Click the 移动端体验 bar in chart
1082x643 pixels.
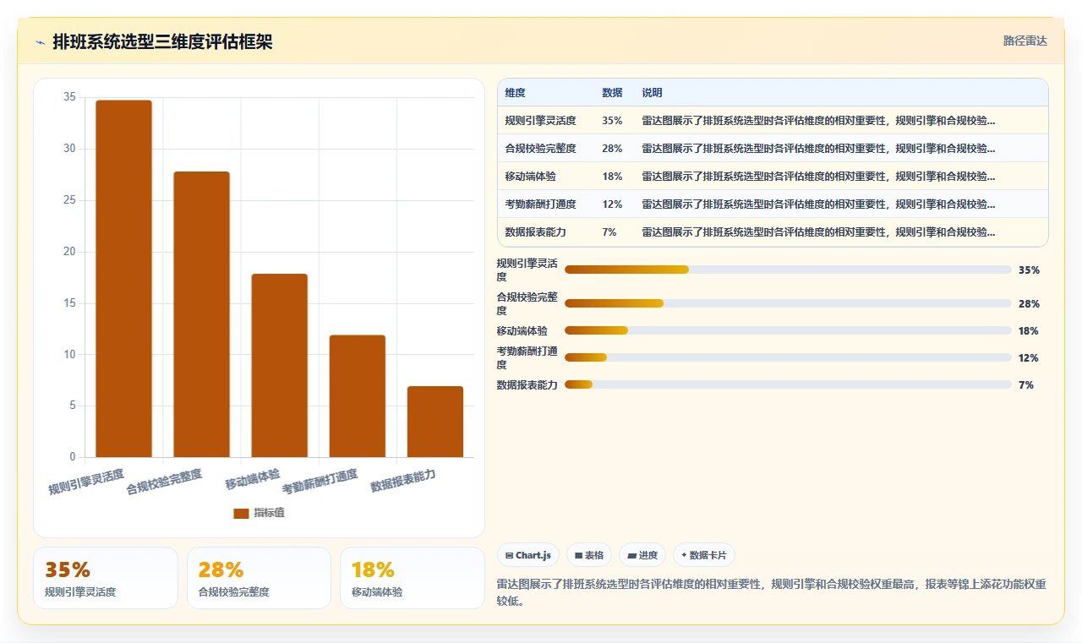click(x=280, y=366)
